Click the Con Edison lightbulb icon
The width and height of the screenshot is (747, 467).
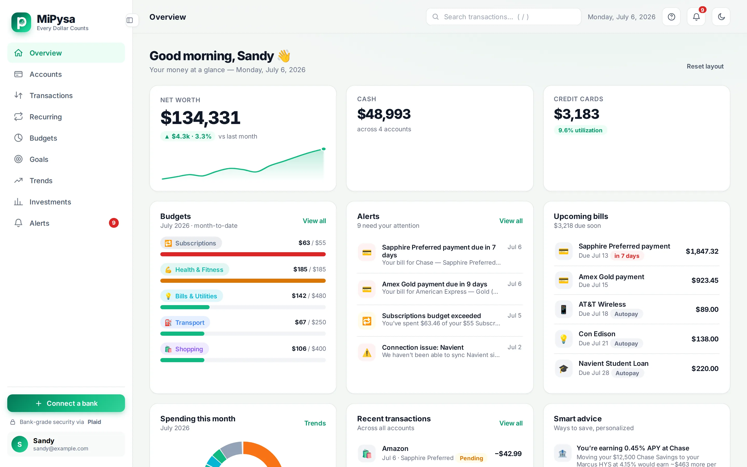(x=564, y=339)
